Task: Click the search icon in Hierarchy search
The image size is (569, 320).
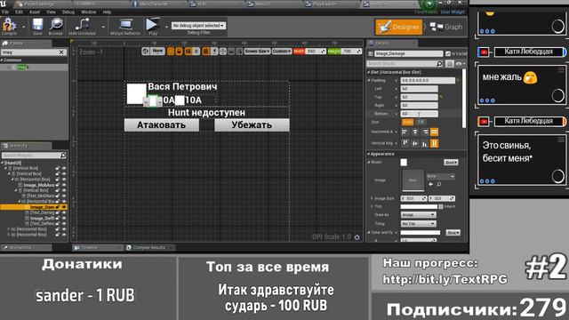Action: point(63,156)
